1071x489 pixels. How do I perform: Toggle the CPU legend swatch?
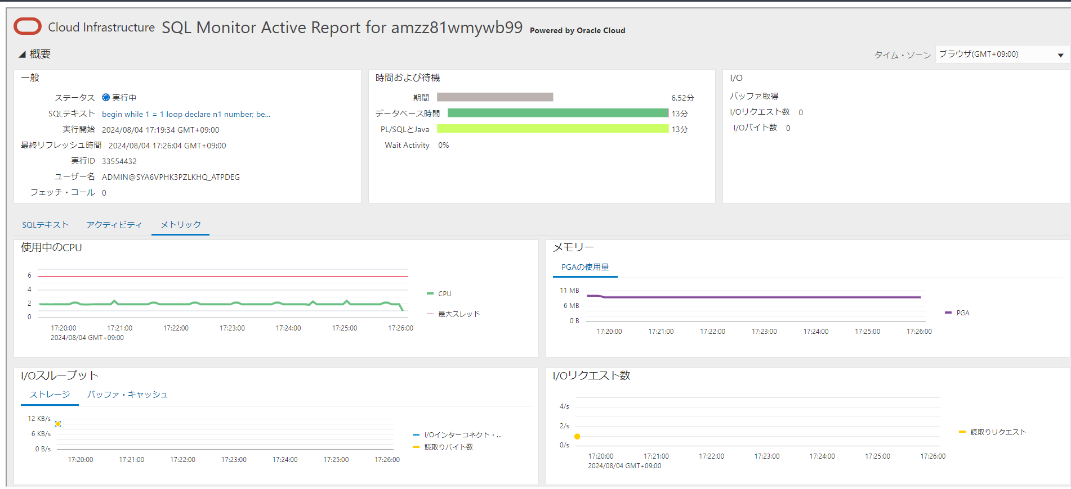[x=430, y=294]
